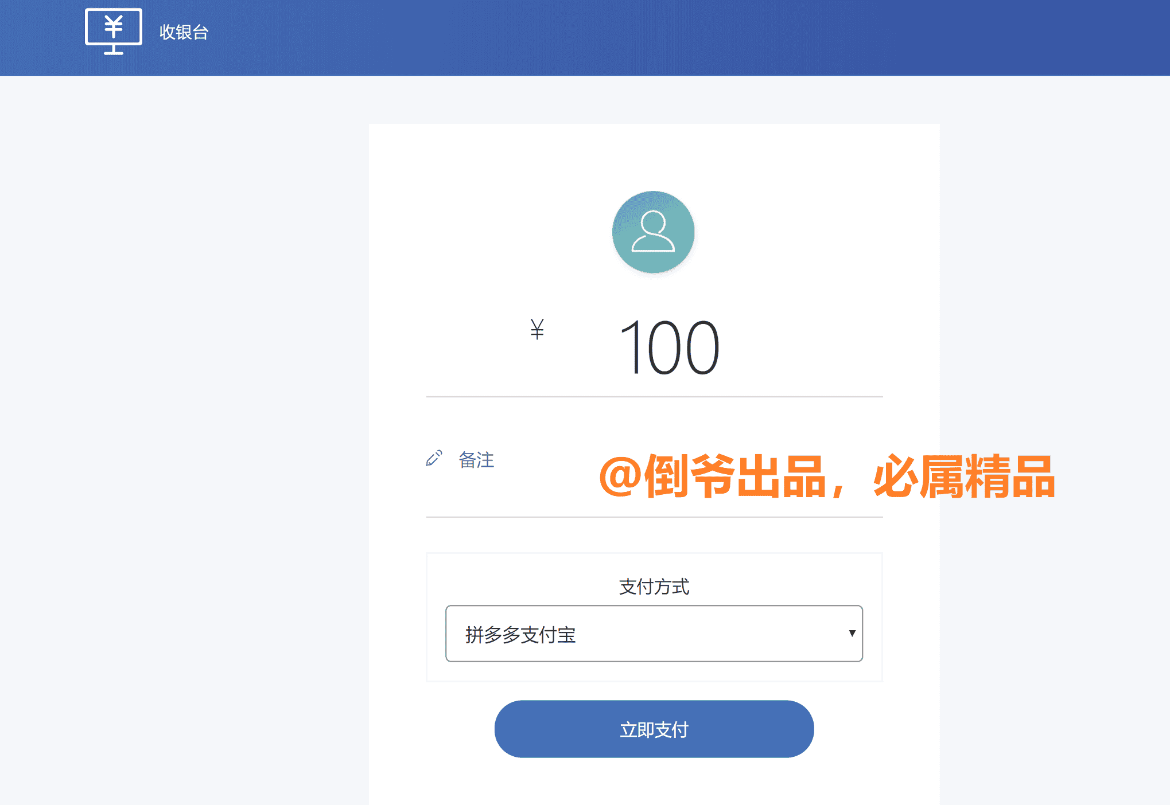Expand the 支付方式 dropdown arrow
1170x805 pixels.
coord(852,634)
